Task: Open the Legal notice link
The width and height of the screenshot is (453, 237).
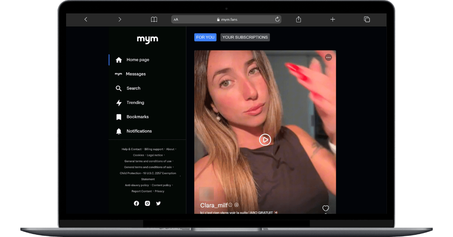Action: point(155,155)
